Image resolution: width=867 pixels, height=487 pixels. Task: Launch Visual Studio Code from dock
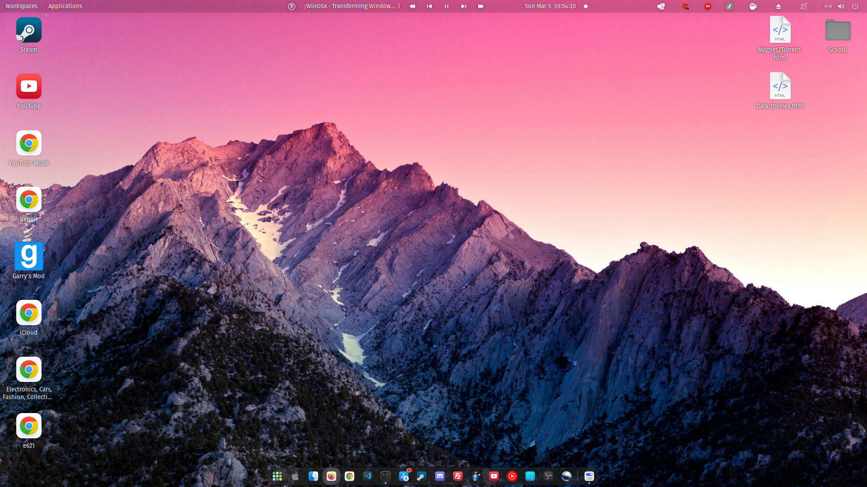[x=368, y=476]
